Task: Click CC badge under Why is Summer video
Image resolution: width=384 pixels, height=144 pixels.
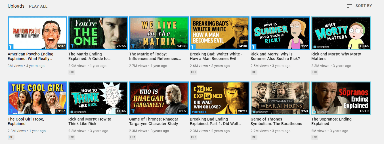Action: point(254,72)
